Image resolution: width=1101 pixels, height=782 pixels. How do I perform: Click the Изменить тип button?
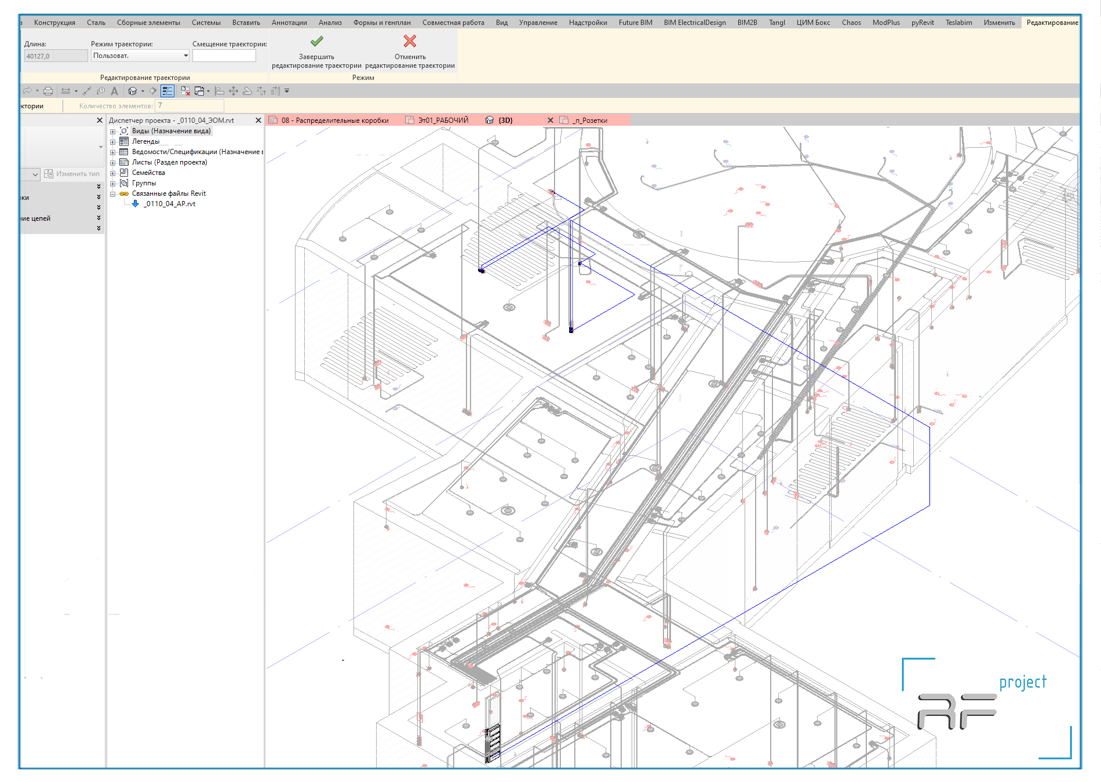coord(72,174)
